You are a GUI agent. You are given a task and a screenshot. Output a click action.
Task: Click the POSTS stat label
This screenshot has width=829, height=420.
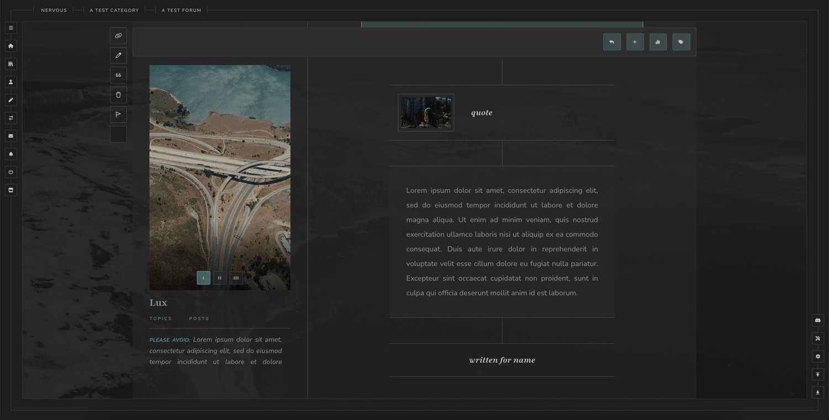(x=199, y=318)
